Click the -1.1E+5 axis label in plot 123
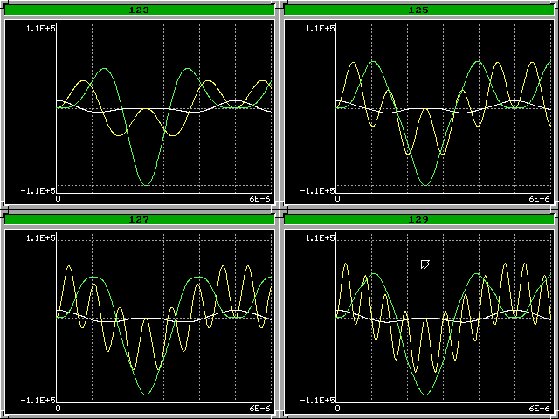559x419 pixels. (x=38, y=191)
